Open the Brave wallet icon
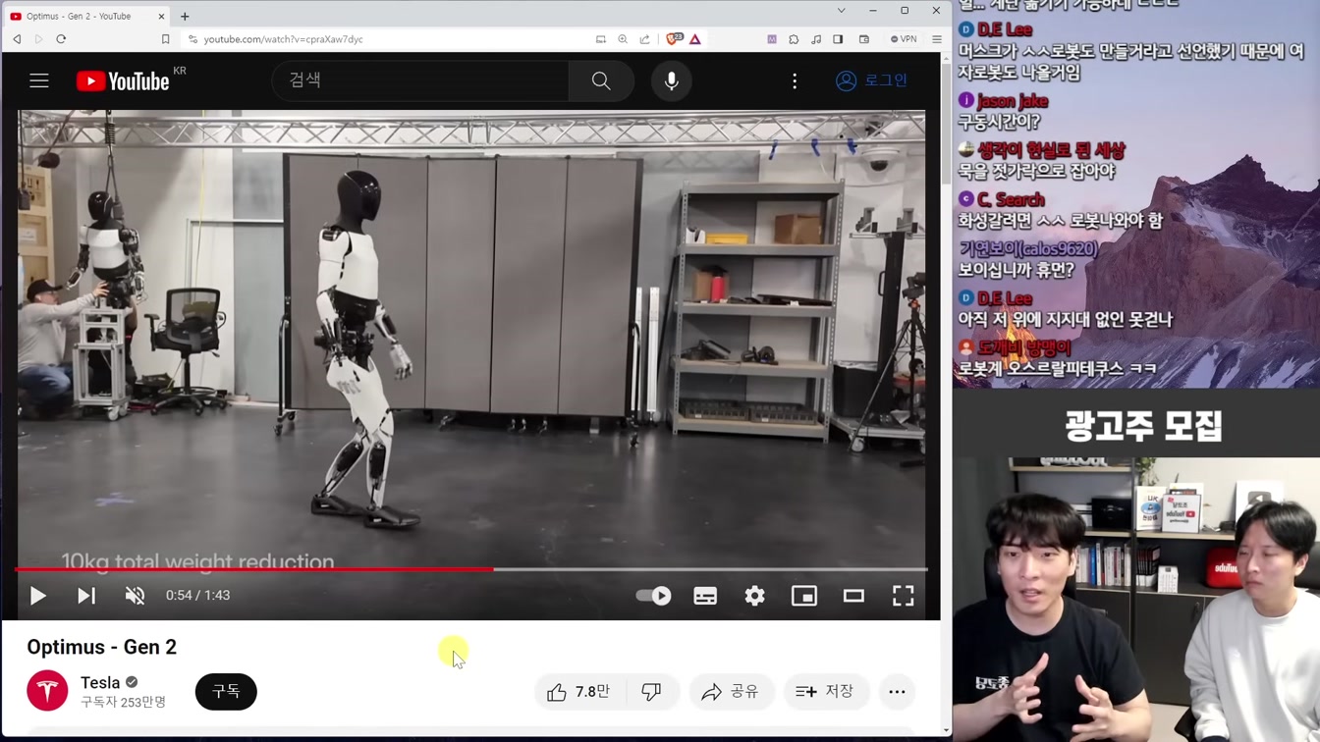 point(864,39)
